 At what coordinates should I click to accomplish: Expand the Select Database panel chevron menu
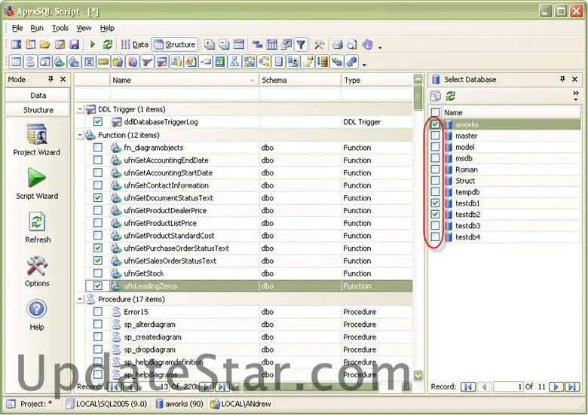click(576, 96)
